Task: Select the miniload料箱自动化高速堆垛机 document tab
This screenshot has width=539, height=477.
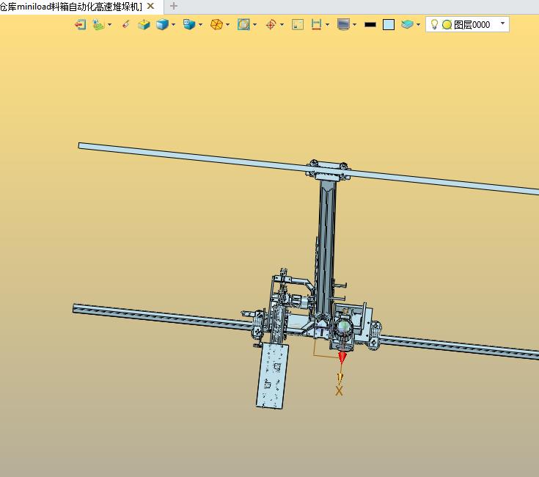Action: click(71, 7)
